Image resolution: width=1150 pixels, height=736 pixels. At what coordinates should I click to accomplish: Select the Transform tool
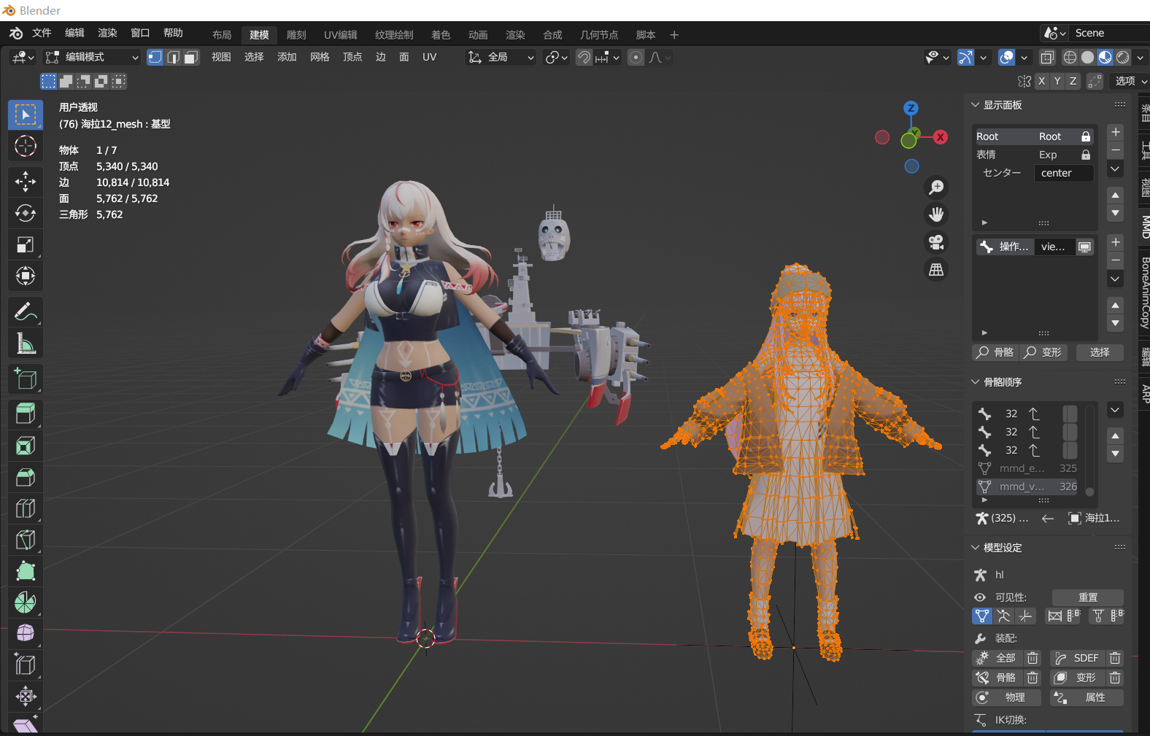point(26,276)
